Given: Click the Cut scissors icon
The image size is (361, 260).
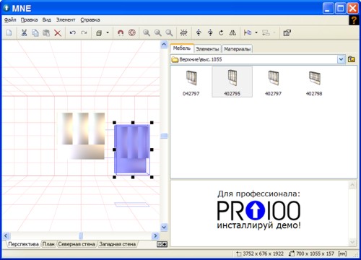Looking at the screenshot, I should pyautogui.click(x=24, y=32).
